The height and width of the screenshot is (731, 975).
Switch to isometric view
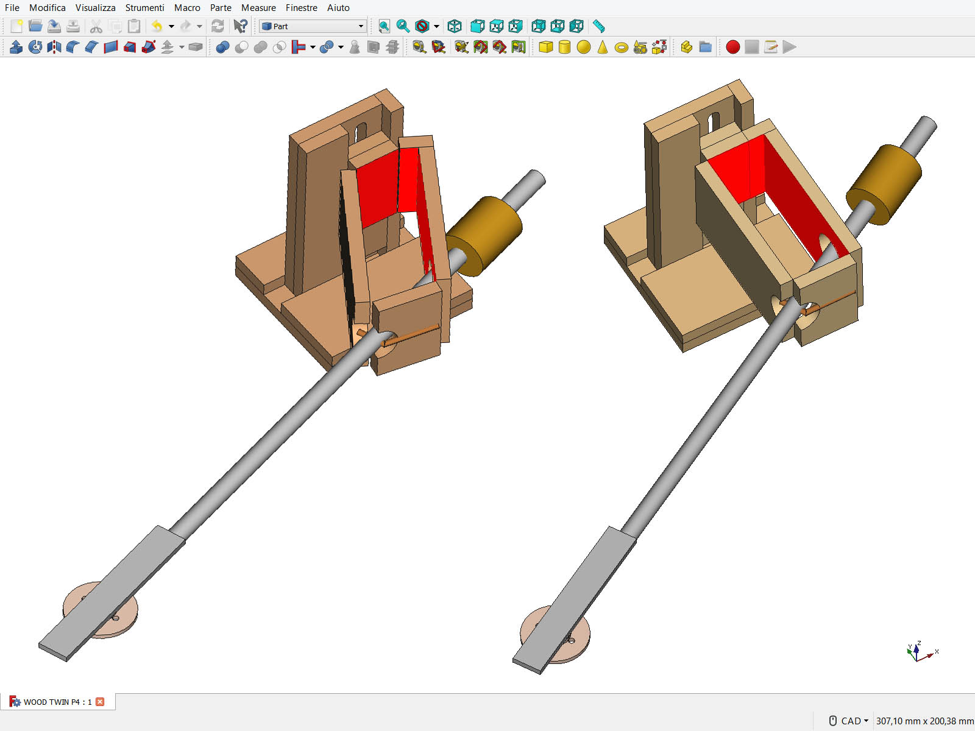[x=455, y=26]
